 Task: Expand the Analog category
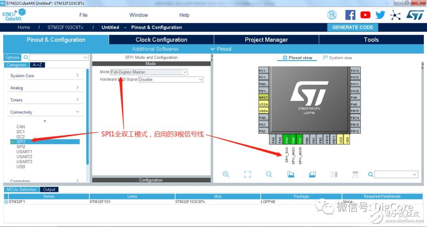(x=45, y=88)
